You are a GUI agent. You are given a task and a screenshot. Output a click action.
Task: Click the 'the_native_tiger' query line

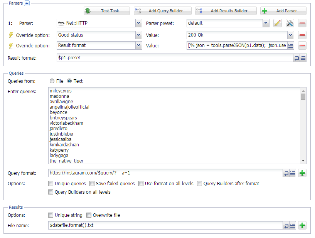[x=66, y=161]
